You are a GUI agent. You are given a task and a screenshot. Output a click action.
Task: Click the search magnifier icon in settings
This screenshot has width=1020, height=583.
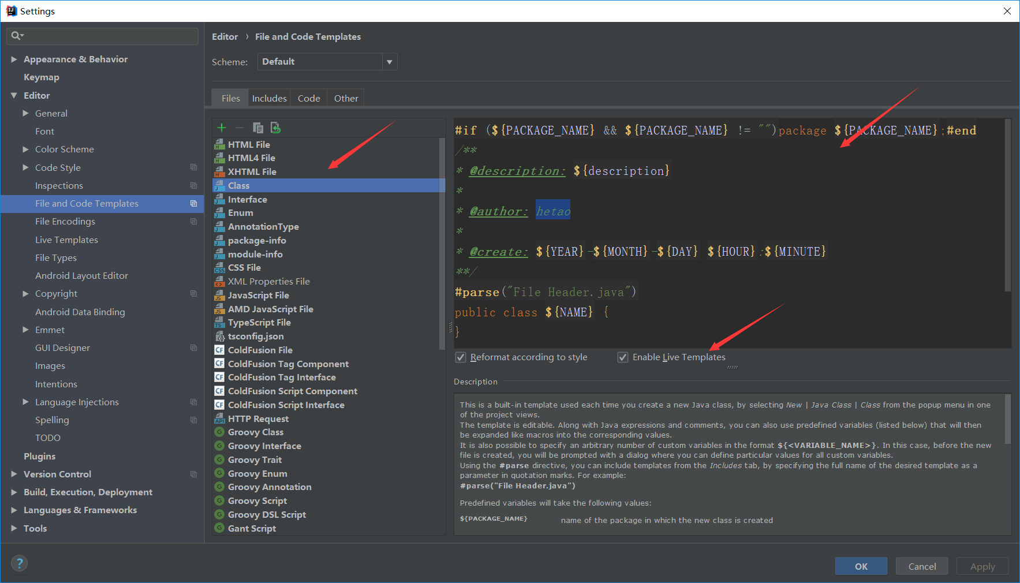pyautogui.click(x=17, y=36)
